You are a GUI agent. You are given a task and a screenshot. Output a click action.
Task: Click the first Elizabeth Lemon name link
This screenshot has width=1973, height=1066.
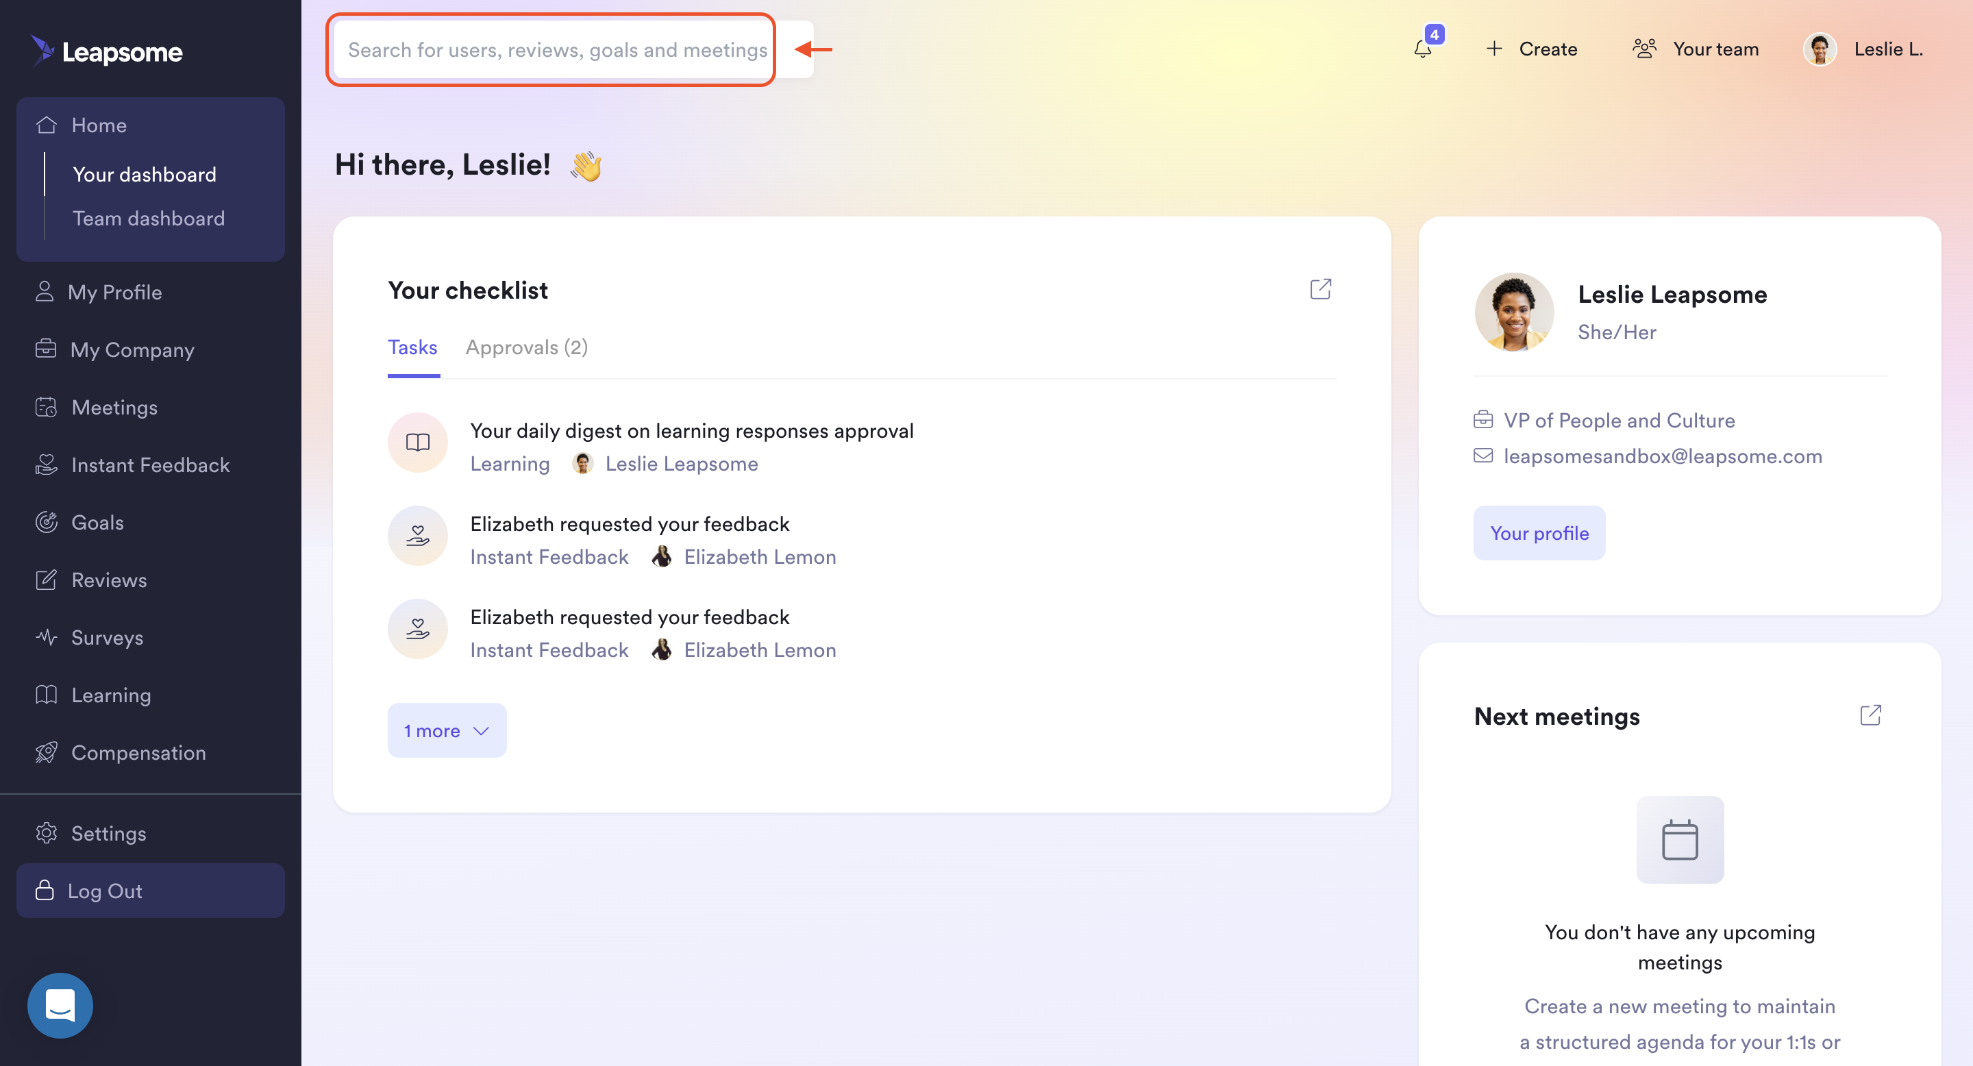pos(760,557)
